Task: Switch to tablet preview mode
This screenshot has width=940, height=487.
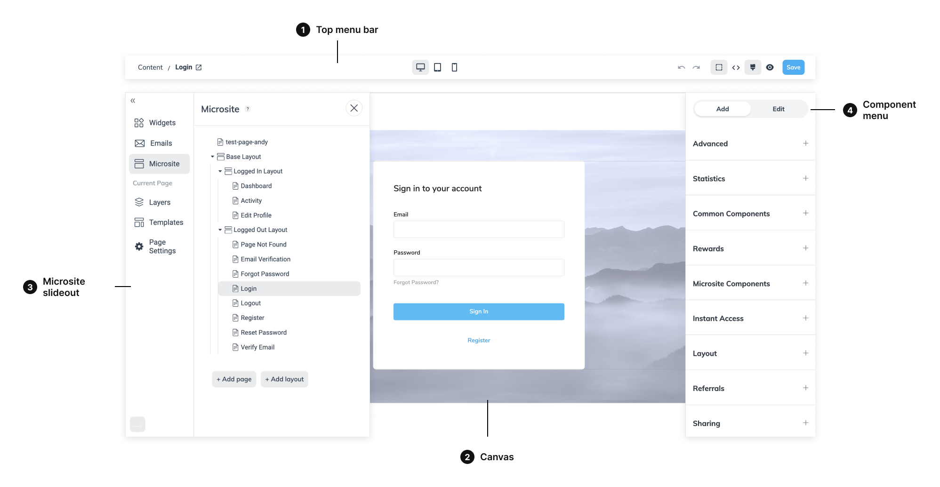Action: [x=437, y=67]
